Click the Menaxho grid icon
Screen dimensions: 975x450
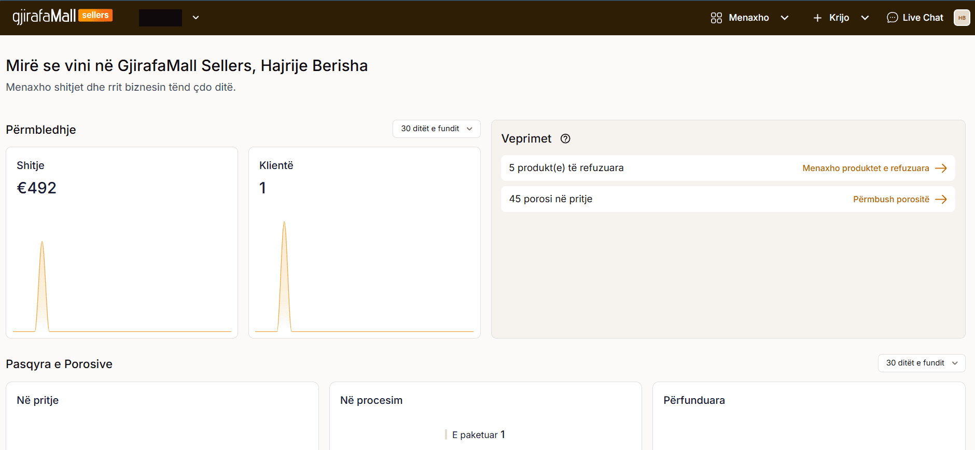(x=716, y=18)
